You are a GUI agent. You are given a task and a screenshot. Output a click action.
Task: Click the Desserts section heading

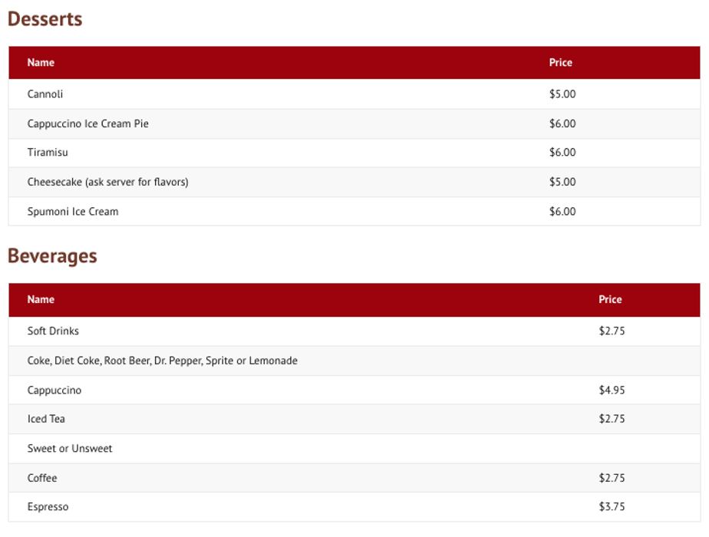(45, 19)
